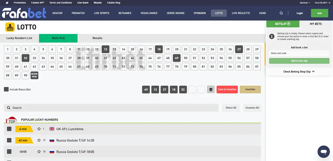Switch to Lucky Numbers List tab

pos(19,38)
